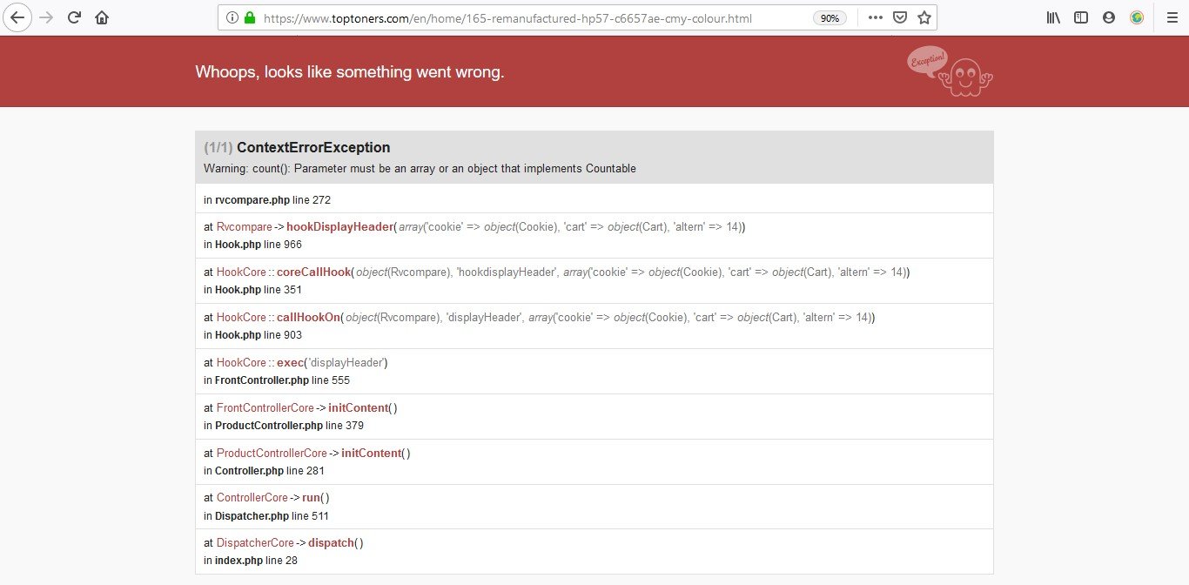Click the Exception ghost logo
This screenshot has width=1189, height=585.
point(950,71)
